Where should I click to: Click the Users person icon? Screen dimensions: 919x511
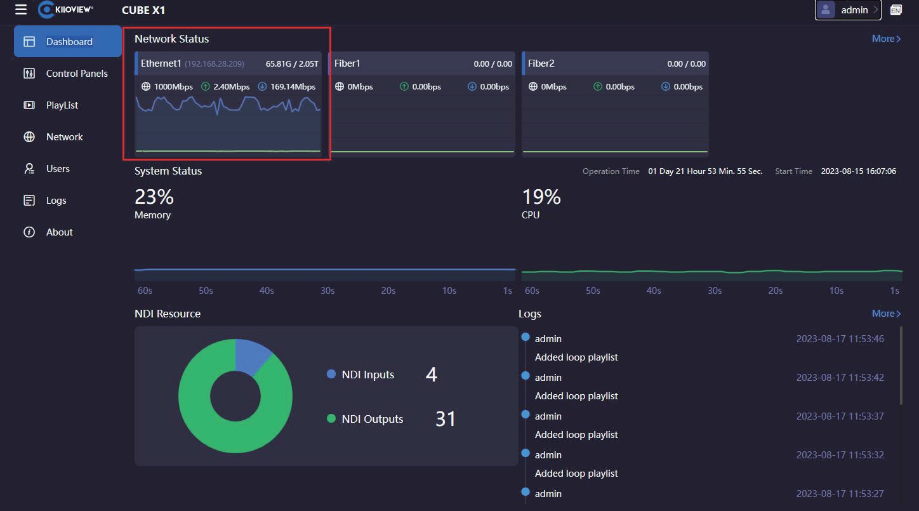[29, 169]
